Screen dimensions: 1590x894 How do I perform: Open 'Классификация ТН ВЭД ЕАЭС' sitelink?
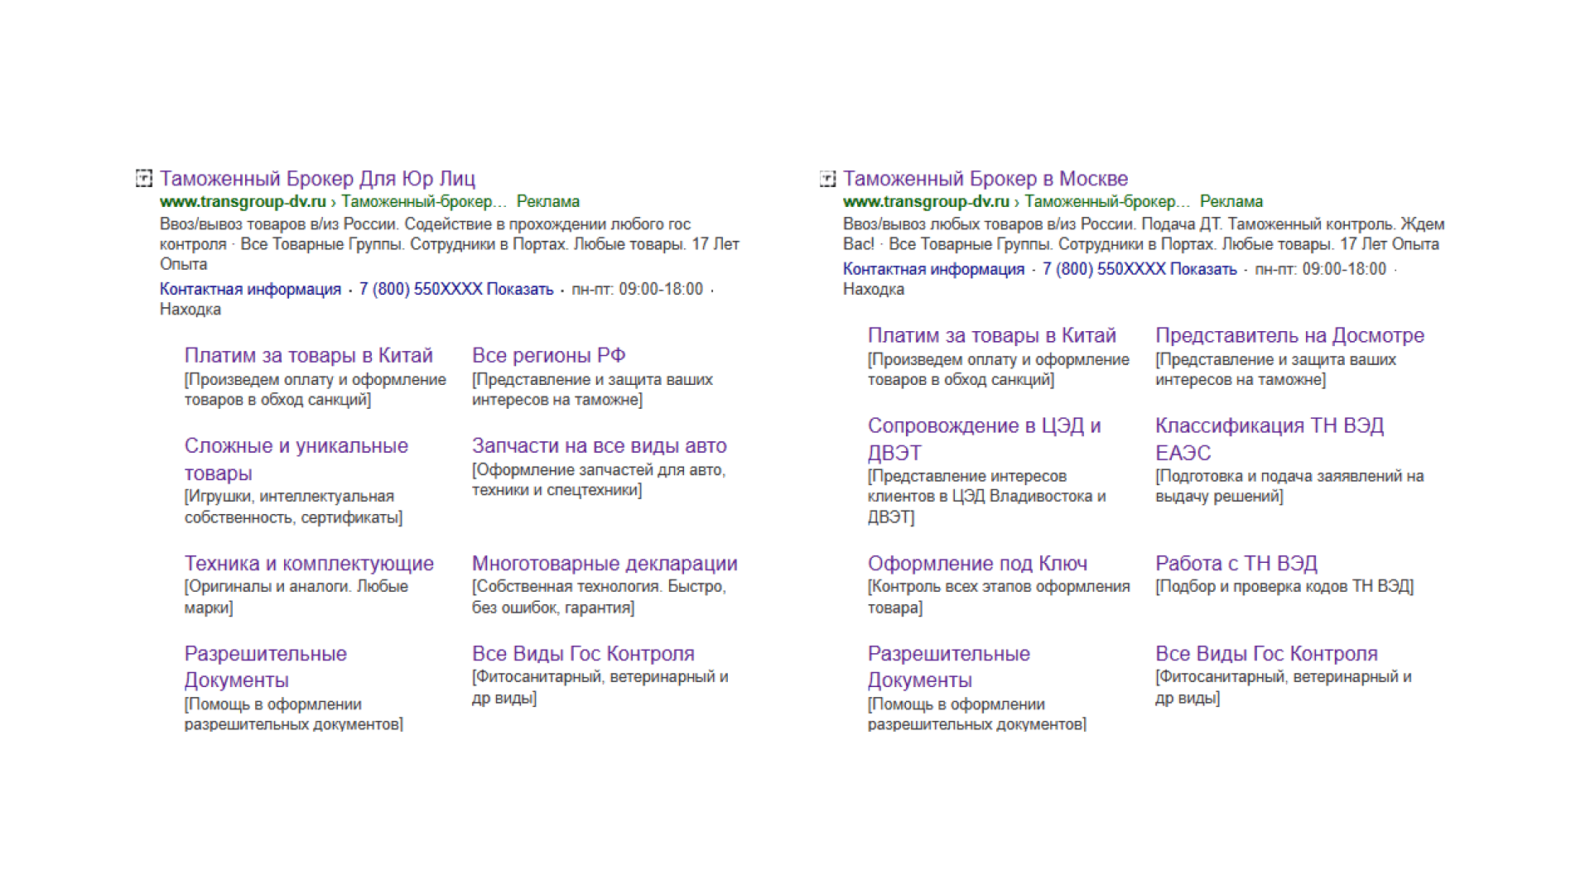[x=1269, y=426]
